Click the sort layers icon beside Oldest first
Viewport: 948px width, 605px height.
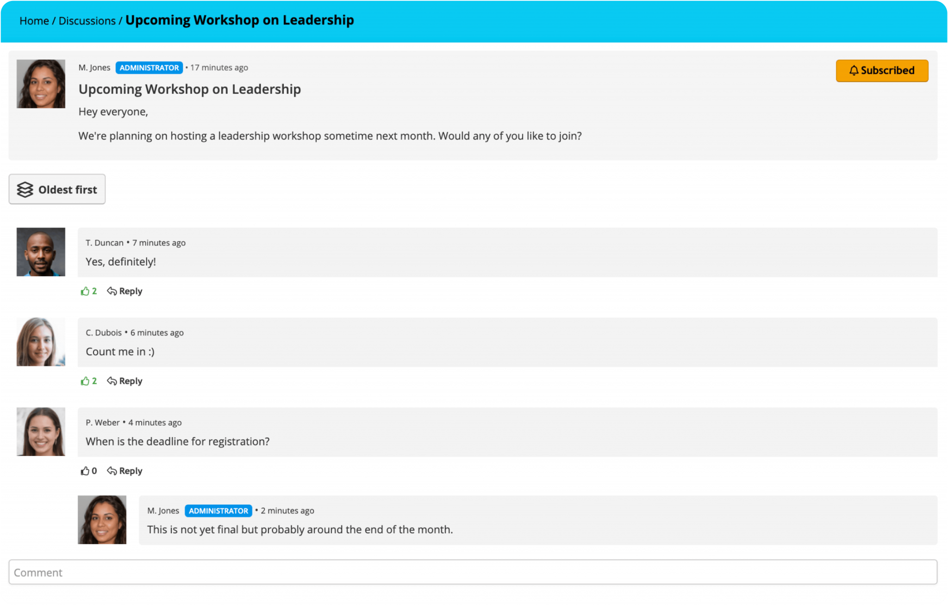tap(25, 189)
